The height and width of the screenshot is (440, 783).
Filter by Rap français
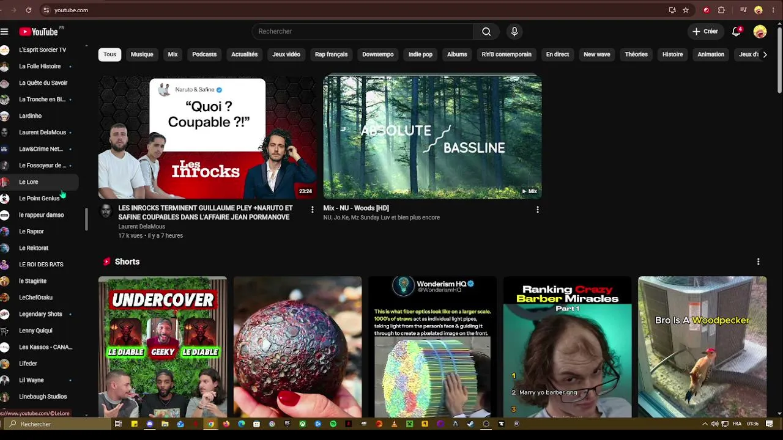pyautogui.click(x=331, y=54)
